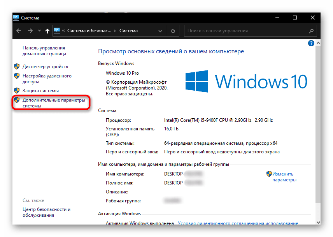Click the Система и безопас... breadcrumb
Image resolution: width=333 pixels, height=237 pixels.
(x=89, y=31)
